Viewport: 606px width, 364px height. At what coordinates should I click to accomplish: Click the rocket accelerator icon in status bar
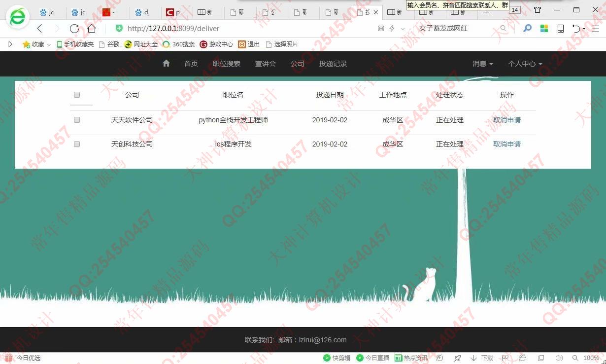(457, 358)
